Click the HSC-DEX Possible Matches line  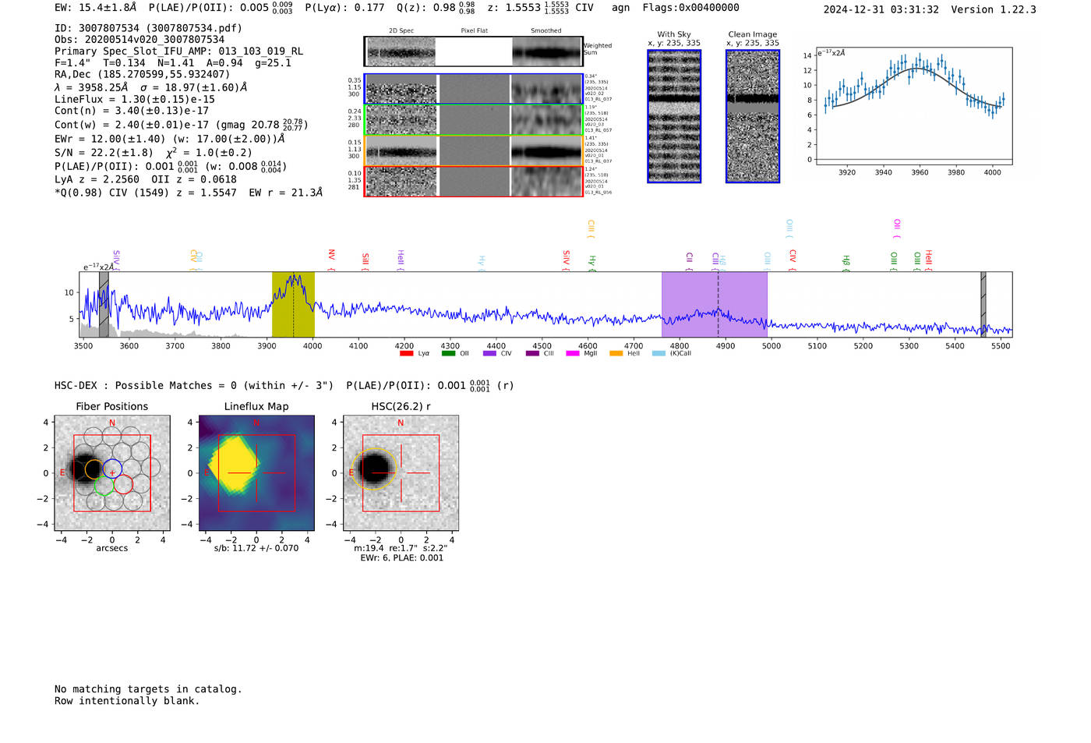(x=284, y=386)
